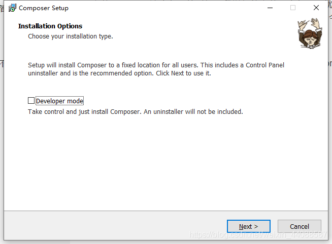The image size is (332, 244).
Task: Click 'Choose your installation type.' text
Action: pyautogui.click(x=71, y=36)
